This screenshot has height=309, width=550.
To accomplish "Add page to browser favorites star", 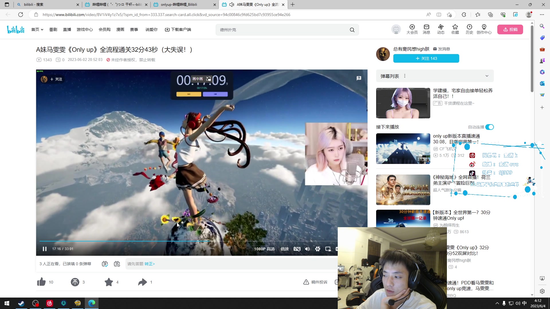I will coord(449,15).
